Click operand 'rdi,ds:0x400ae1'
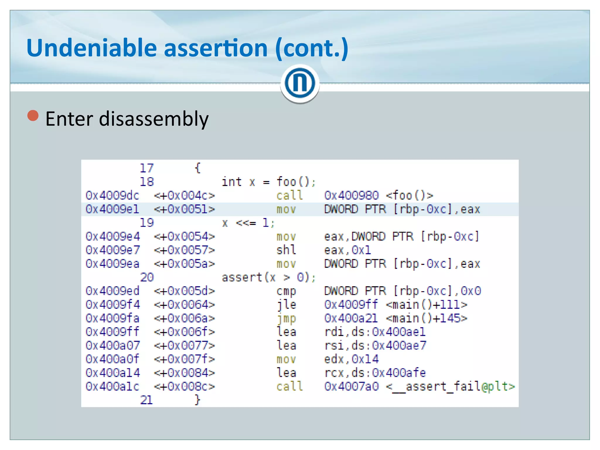The image size is (600, 450). pyautogui.click(x=375, y=332)
